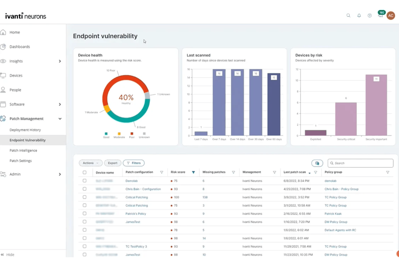This screenshot has height=266, width=399.
Task: Check the row scanned 3/1/2022, 10:58 AM
Action: tap(85, 205)
